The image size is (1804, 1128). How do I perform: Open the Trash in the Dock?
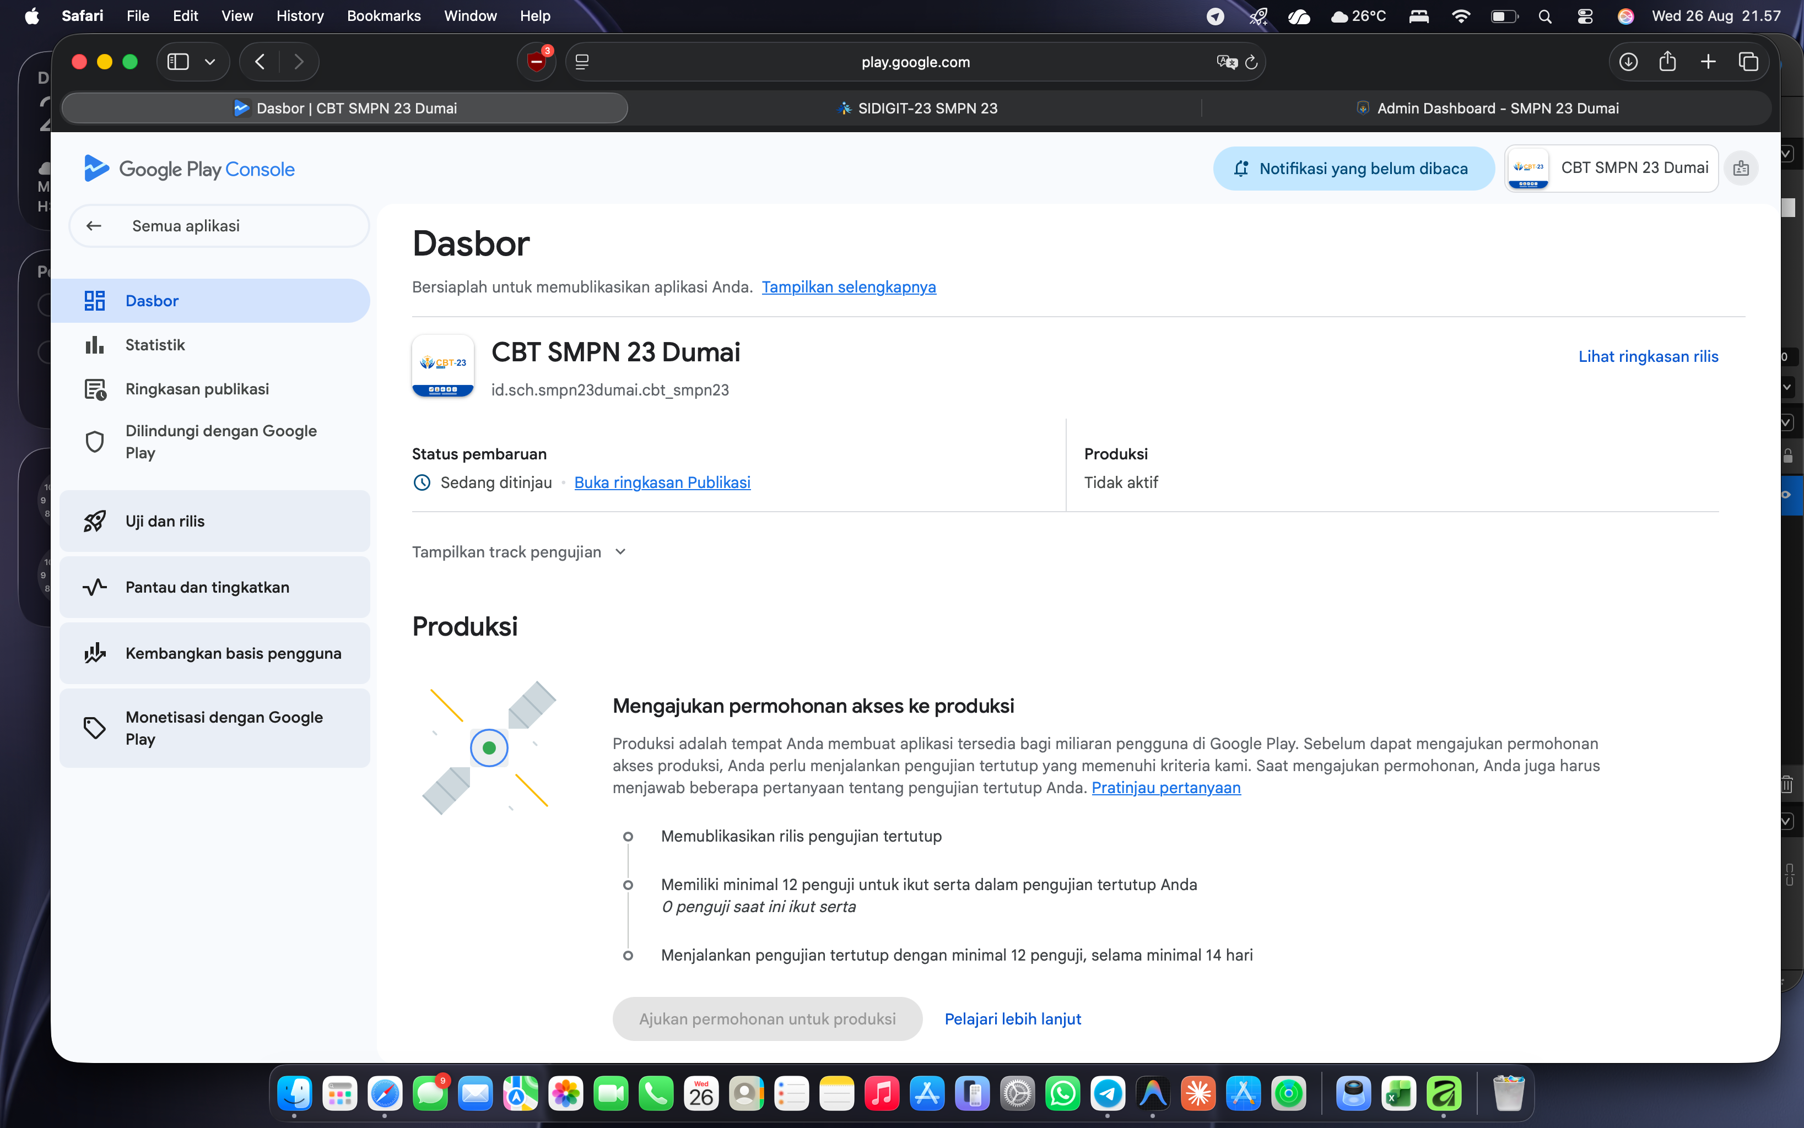coord(1508,1094)
